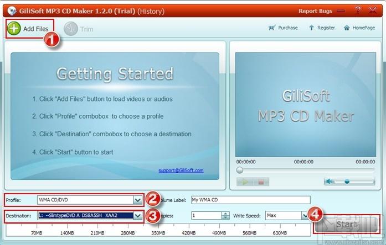Expand the Destination drive dropdown arrow
This screenshot has height=245, width=386.
point(137,216)
